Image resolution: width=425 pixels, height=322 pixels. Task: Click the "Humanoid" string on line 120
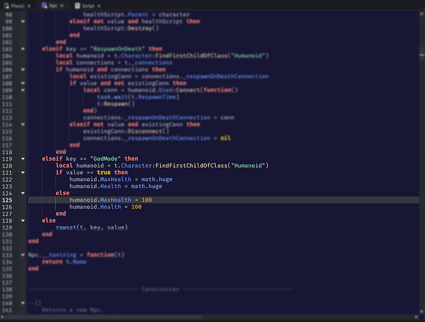pos(248,166)
